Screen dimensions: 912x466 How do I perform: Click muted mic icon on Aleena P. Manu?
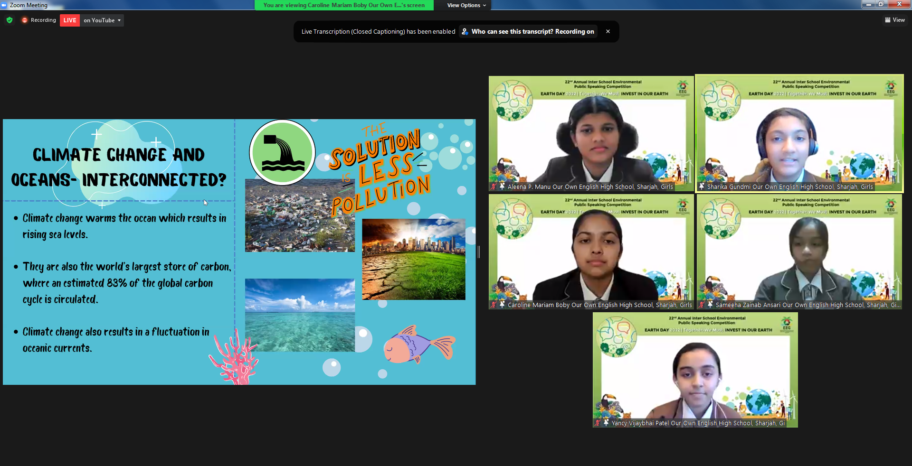click(x=494, y=186)
